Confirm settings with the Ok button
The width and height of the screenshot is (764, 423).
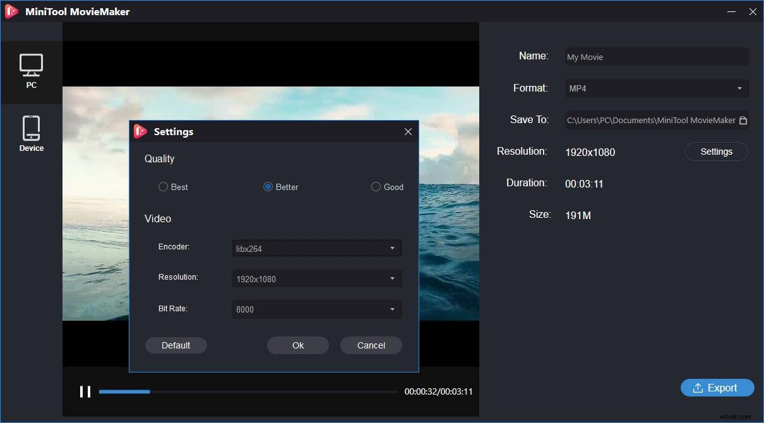[x=297, y=345]
